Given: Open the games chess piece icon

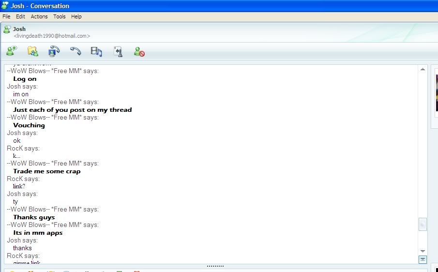Looking at the screenshot, I should pos(118,52).
